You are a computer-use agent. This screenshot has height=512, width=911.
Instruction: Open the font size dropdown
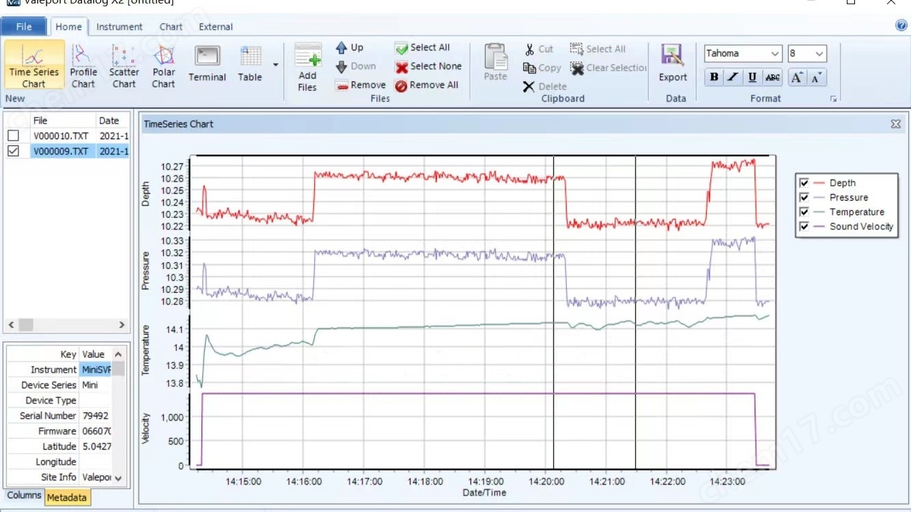point(819,54)
